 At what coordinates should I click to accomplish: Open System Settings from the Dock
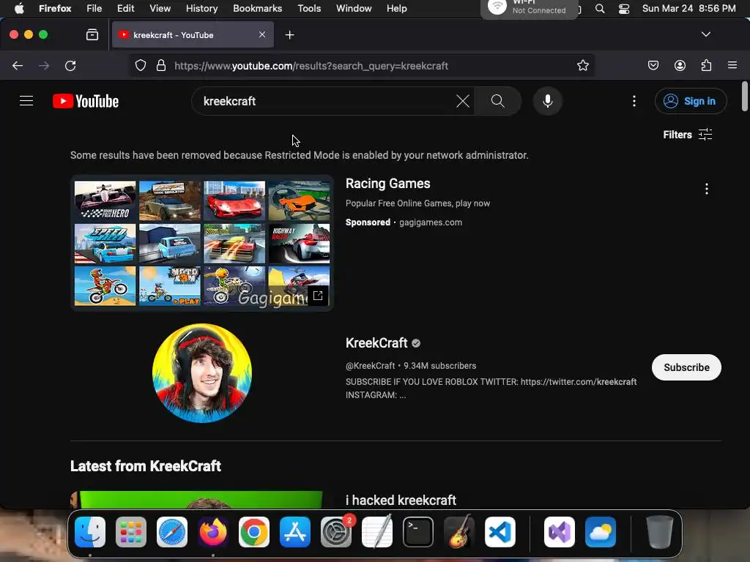pyautogui.click(x=335, y=532)
